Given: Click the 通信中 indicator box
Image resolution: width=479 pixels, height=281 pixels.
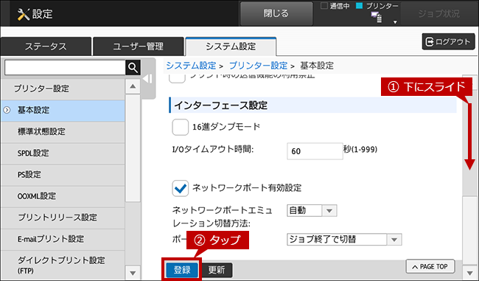Looking at the screenshot, I should 324,5.
